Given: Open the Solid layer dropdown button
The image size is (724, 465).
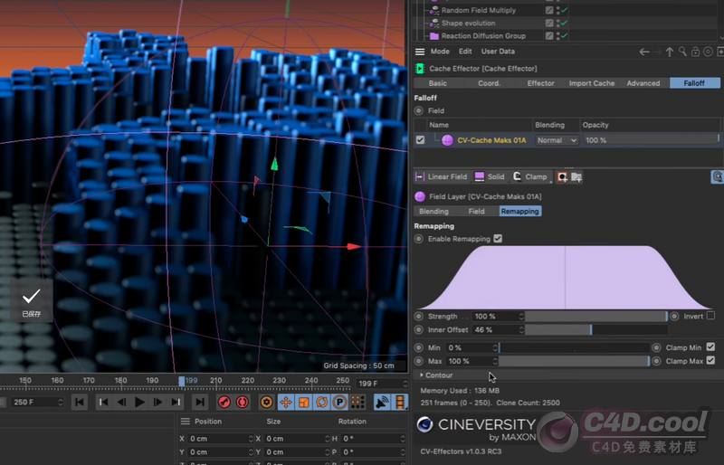Looking at the screenshot, I should pos(490,176).
